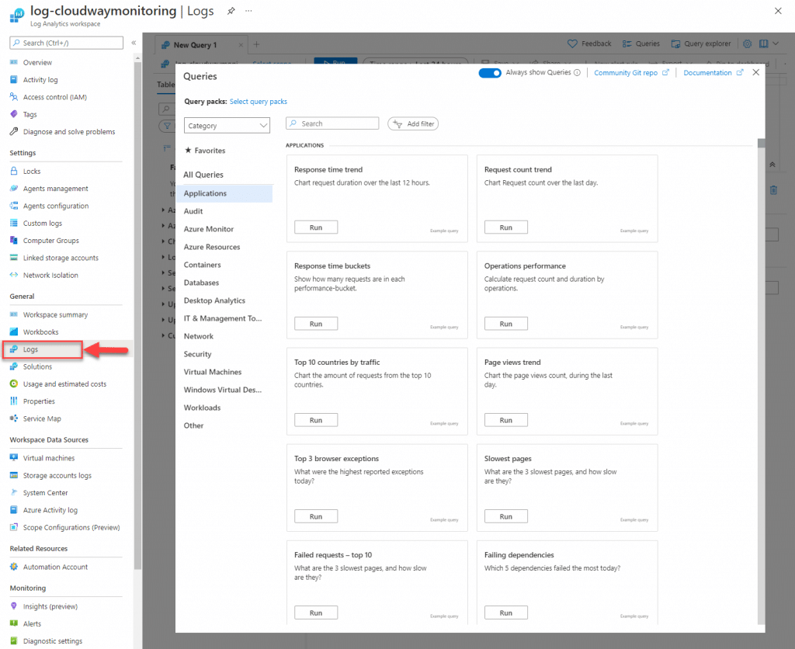Open the Documentation link
This screenshot has width=795, height=649.
tap(713, 72)
